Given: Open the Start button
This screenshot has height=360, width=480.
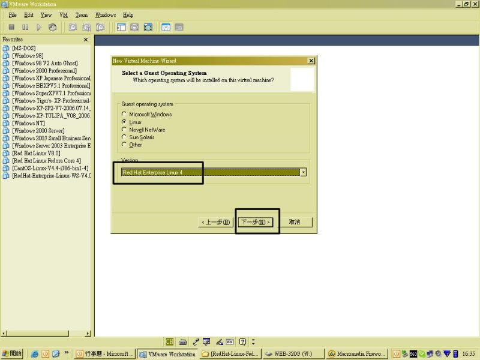Looking at the screenshot, I should (x=12, y=353).
